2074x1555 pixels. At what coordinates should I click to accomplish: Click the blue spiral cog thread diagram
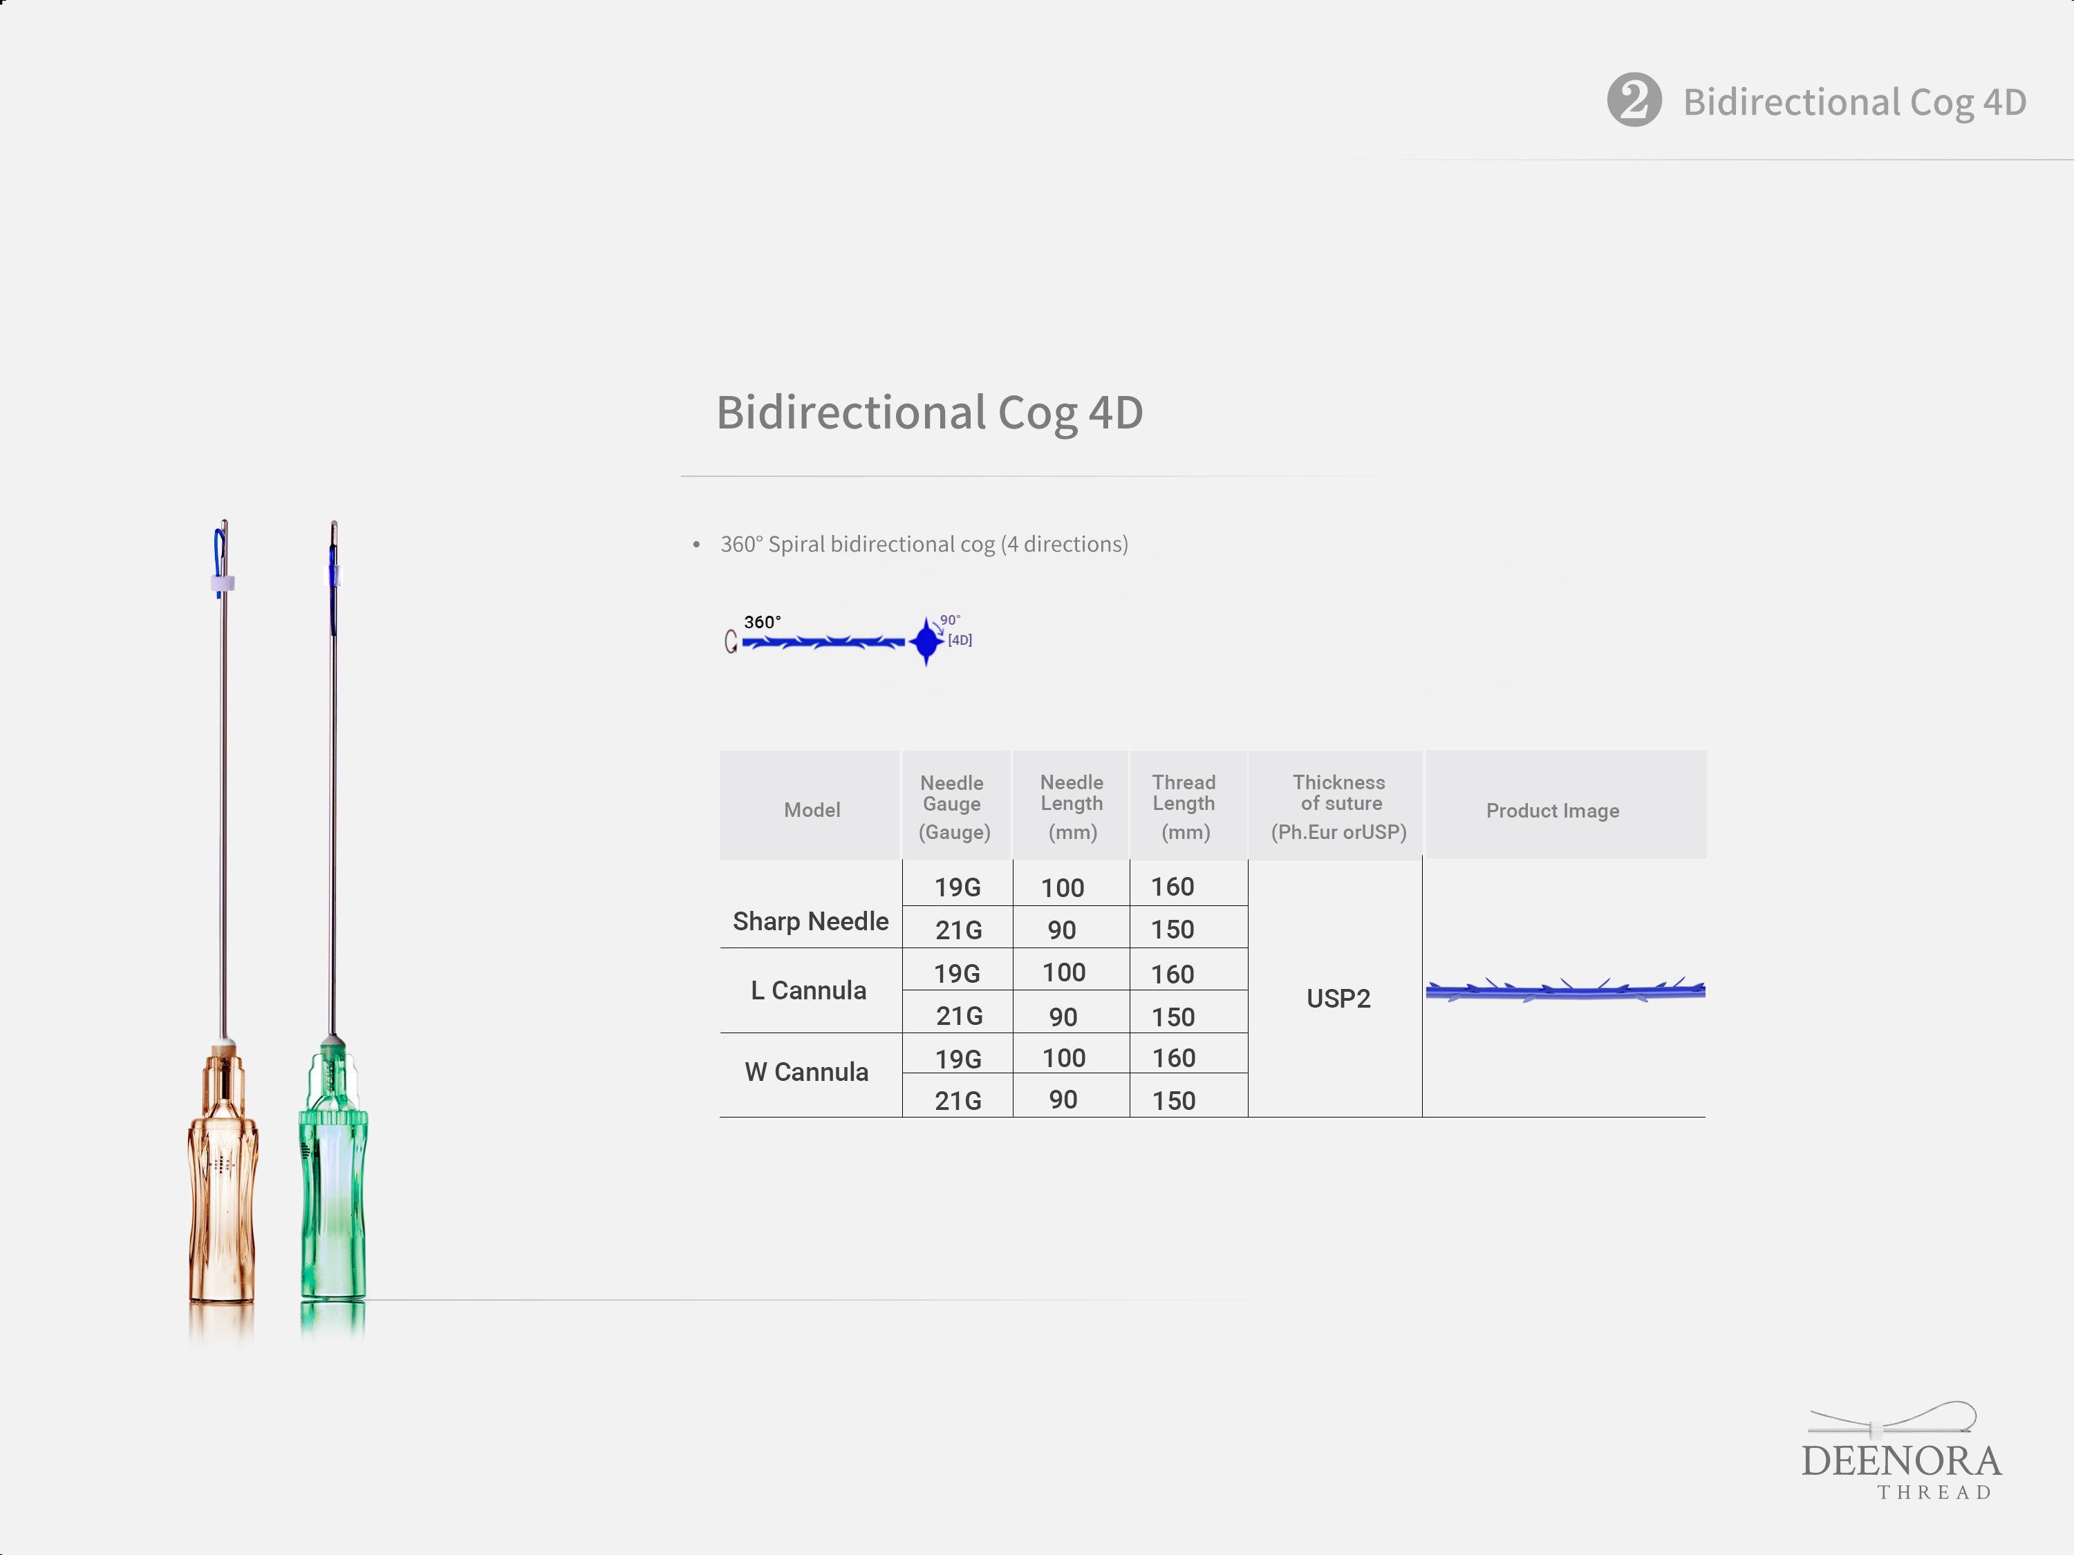click(x=823, y=642)
